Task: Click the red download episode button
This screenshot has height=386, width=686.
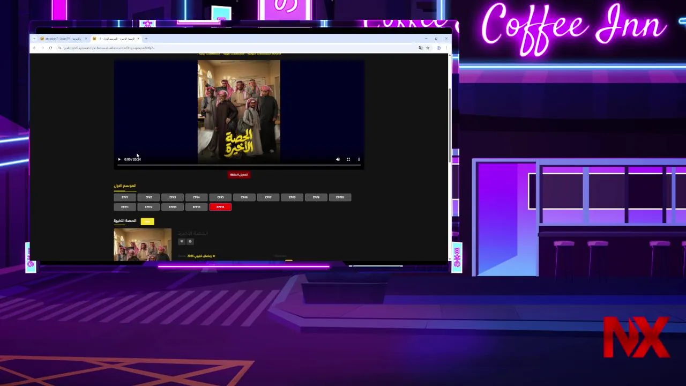Action: pos(239,174)
